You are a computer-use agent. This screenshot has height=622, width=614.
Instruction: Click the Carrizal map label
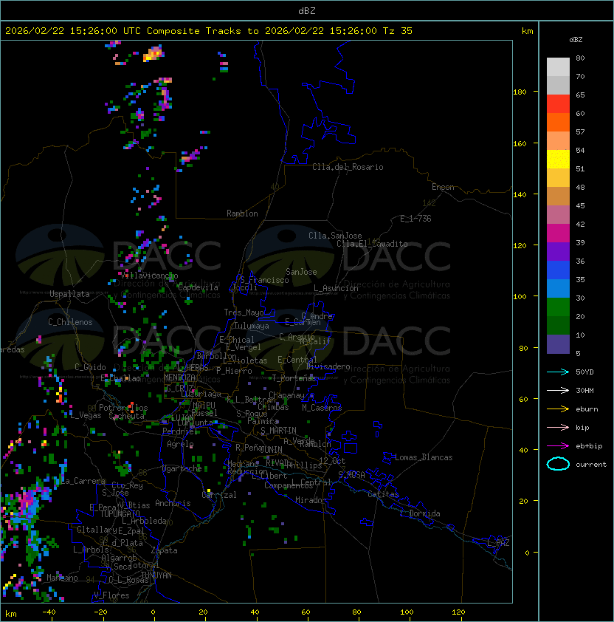coord(218,495)
